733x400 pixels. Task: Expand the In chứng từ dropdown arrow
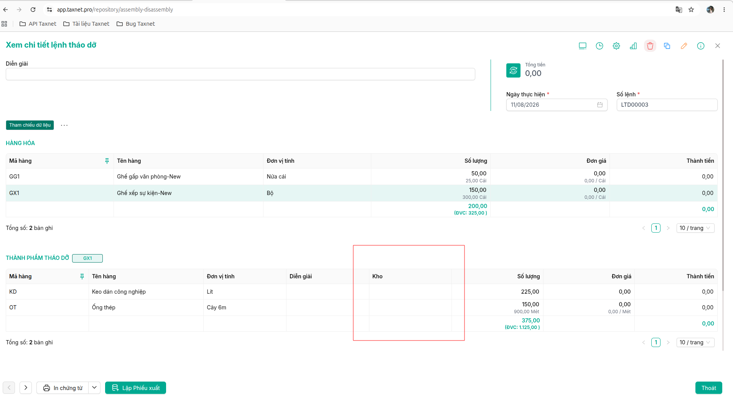94,388
